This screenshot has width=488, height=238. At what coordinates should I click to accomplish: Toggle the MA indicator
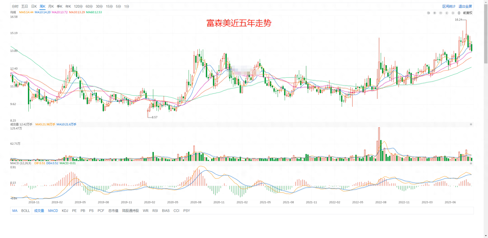click(x=15, y=211)
